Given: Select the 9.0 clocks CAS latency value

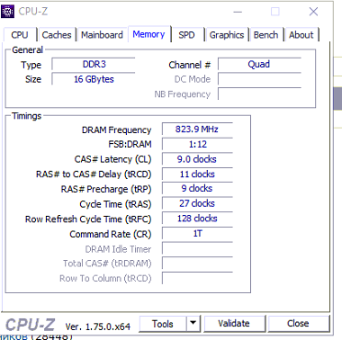Looking at the screenshot, I should pyautogui.click(x=197, y=159).
